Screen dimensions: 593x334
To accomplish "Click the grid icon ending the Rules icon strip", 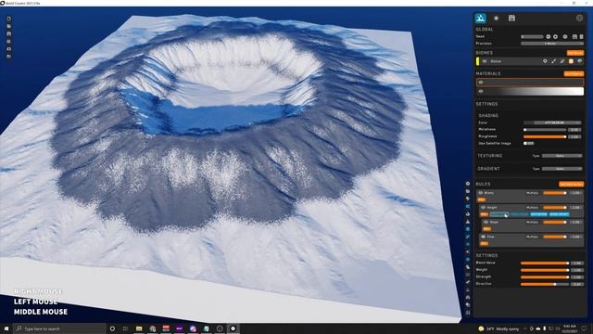I will (x=468, y=313).
